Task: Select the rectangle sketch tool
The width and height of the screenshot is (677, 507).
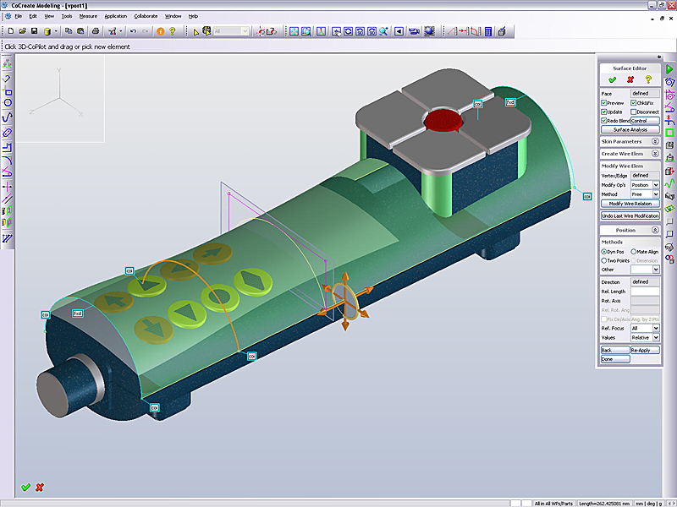Action: point(8,90)
